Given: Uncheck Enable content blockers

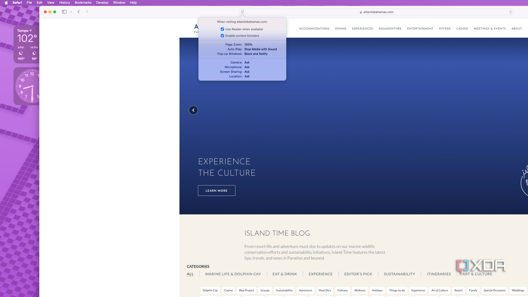Looking at the screenshot, I should pos(222,36).
